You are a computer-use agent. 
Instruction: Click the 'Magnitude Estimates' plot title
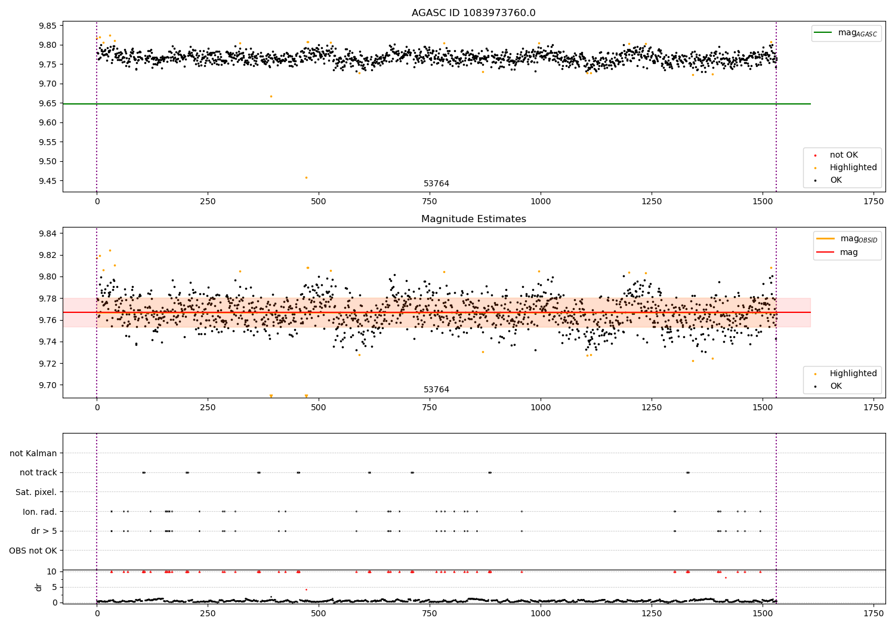473,219
